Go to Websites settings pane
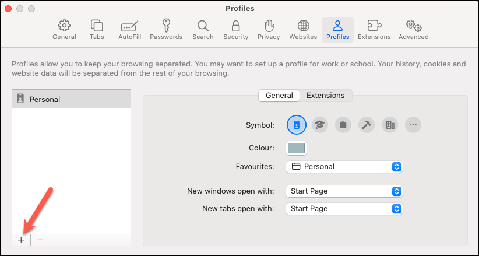The width and height of the screenshot is (479, 256). coord(303,30)
